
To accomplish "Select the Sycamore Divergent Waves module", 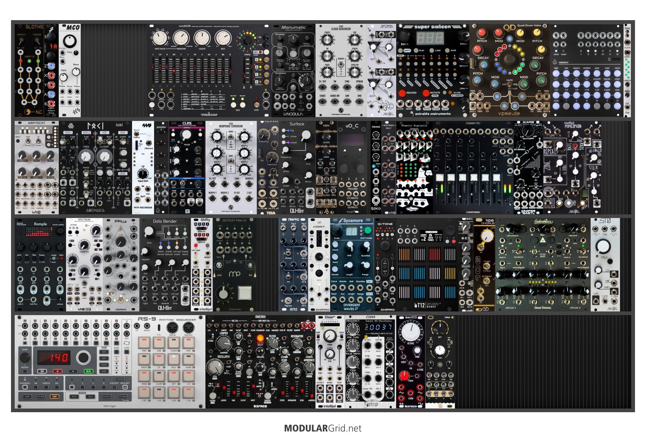I will (352, 265).
